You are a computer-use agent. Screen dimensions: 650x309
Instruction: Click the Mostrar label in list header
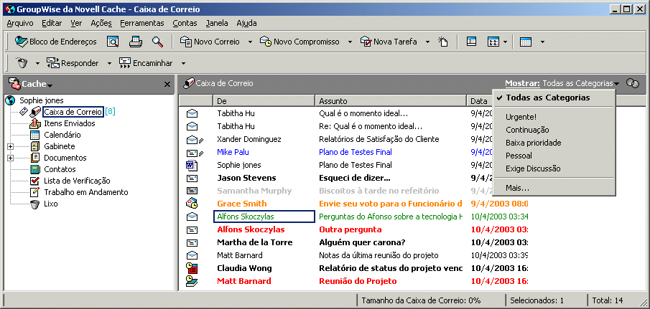[x=522, y=84]
